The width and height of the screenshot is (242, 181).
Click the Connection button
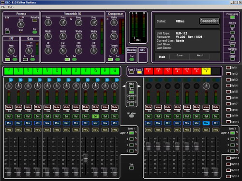210,21
